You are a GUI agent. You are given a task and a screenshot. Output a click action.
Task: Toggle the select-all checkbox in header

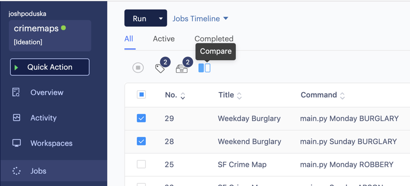(141, 94)
